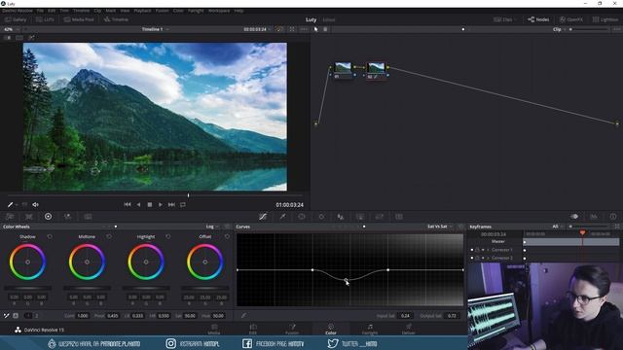Open the Camera Raw palette

tap(10, 217)
